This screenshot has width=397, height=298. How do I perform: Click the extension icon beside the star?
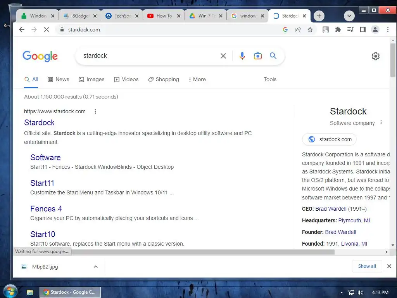326,29
